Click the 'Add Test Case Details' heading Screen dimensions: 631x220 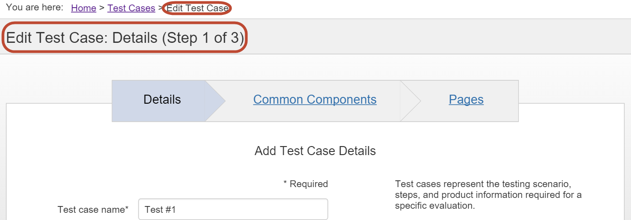point(315,151)
